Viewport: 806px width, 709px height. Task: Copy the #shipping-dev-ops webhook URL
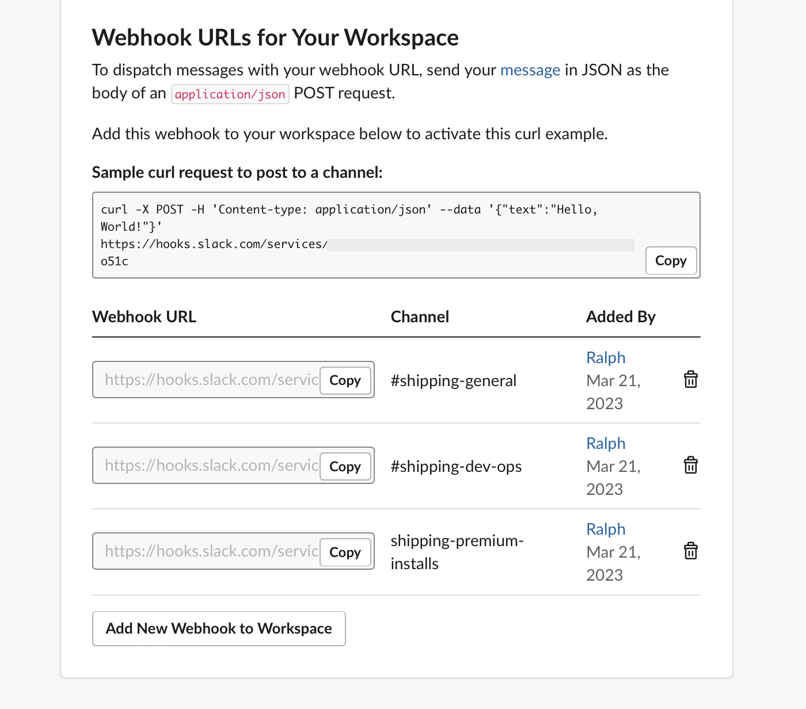pos(345,466)
